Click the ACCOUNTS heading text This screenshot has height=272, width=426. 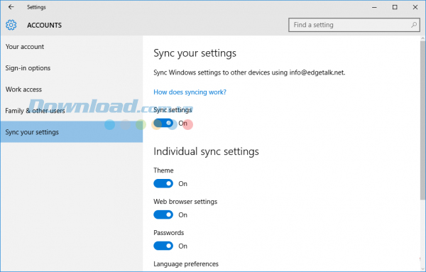tap(44, 26)
